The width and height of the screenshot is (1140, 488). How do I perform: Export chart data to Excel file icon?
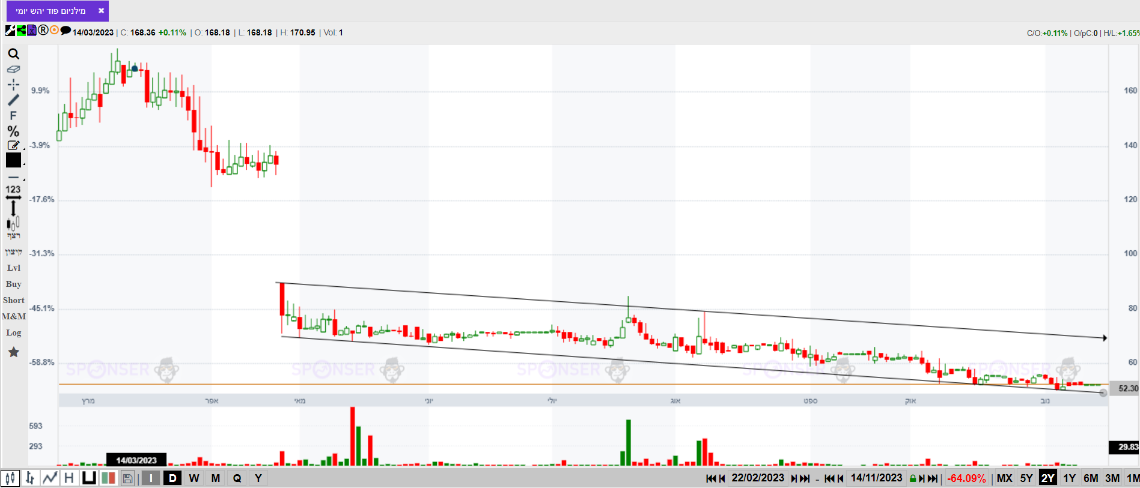click(32, 31)
